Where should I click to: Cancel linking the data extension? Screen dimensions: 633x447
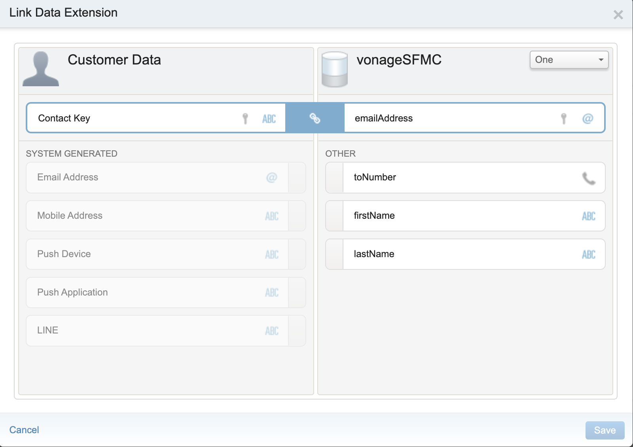click(24, 430)
